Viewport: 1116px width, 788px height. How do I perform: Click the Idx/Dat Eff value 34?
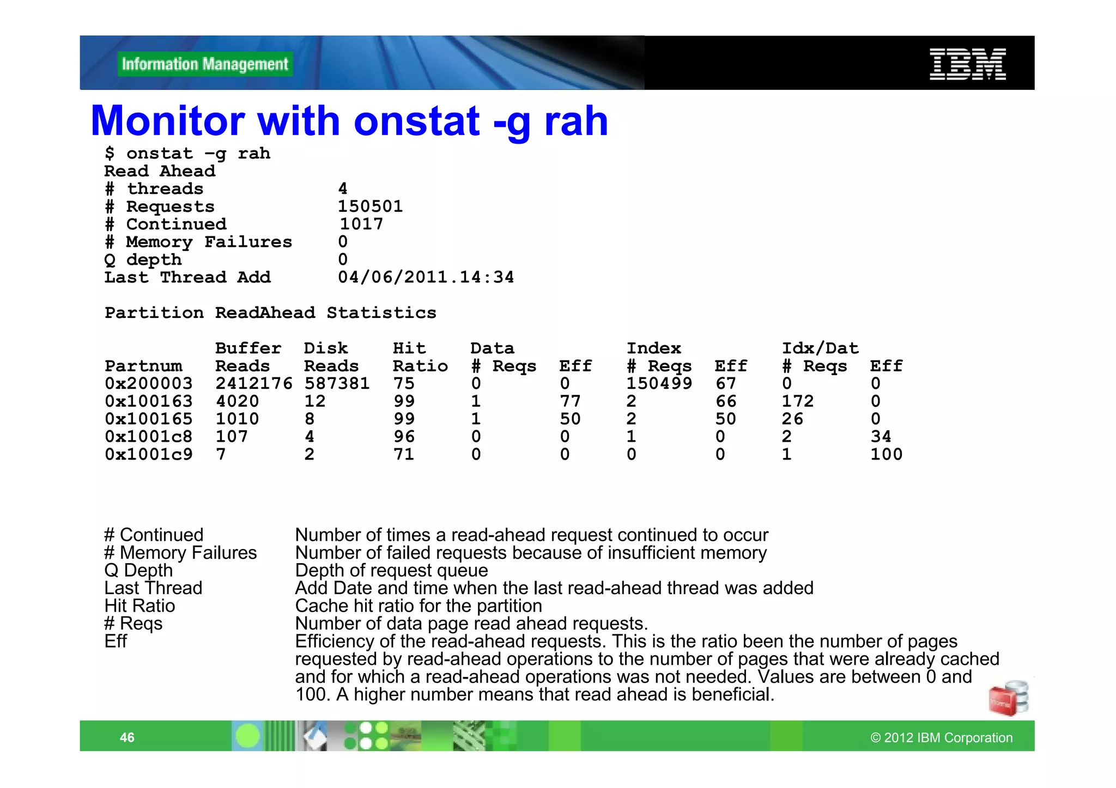click(x=881, y=436)
